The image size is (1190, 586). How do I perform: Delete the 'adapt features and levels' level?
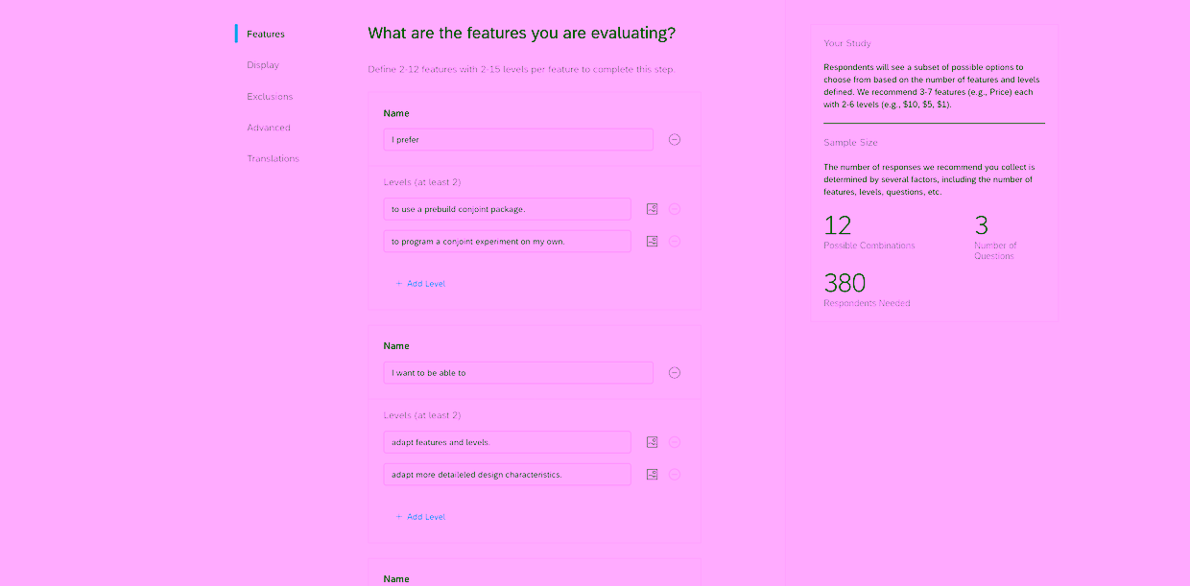pos(675,442)
